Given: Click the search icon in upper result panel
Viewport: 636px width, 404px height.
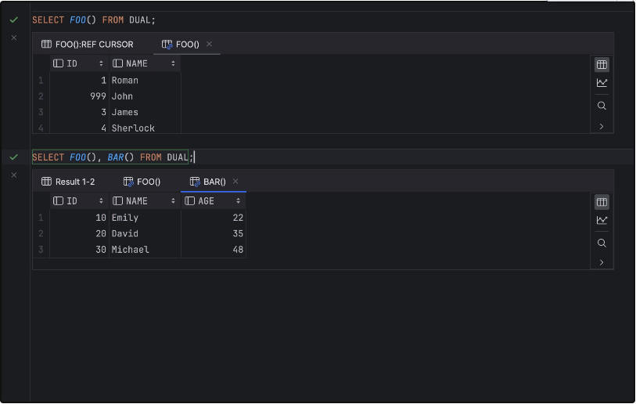Looking at the screenshot, I should pyautogui.click(x=602, y=106).
